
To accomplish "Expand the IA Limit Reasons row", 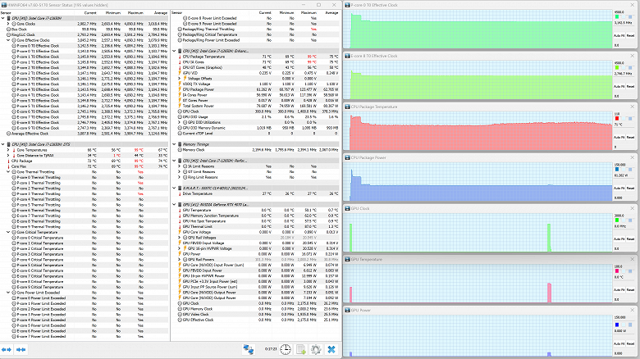I will pos(179,166).
